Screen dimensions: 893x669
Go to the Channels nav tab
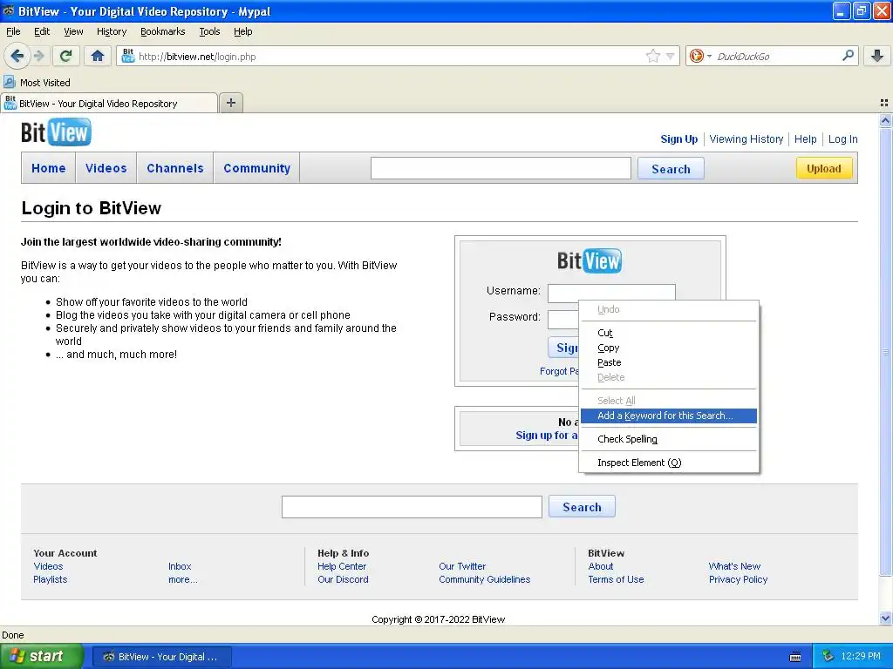tap(174, 168)
